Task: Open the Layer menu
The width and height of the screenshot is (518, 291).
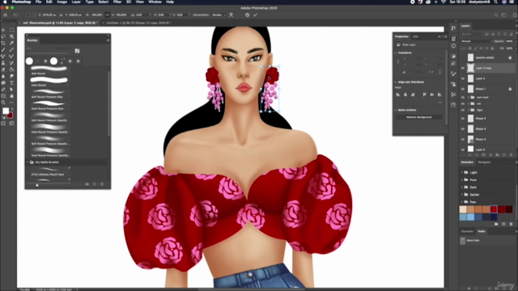Action: tap(76, 2)
